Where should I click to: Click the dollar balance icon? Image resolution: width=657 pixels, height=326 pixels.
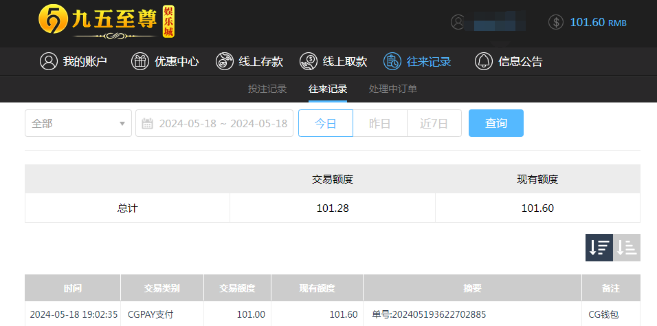point(555,22)
